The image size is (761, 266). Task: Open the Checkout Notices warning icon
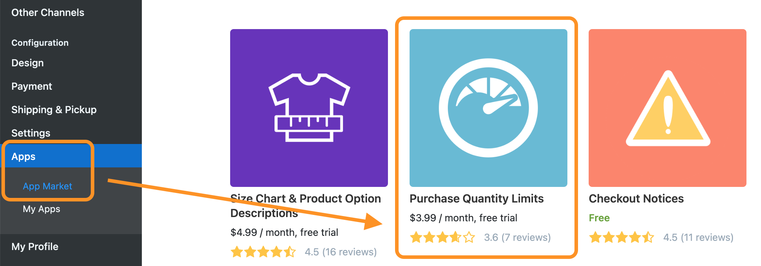(x=667, y=108)
